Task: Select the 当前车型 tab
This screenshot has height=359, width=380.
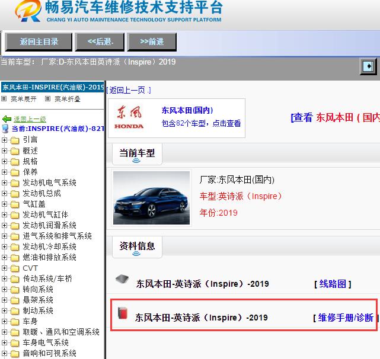Action: click(137, 154)
